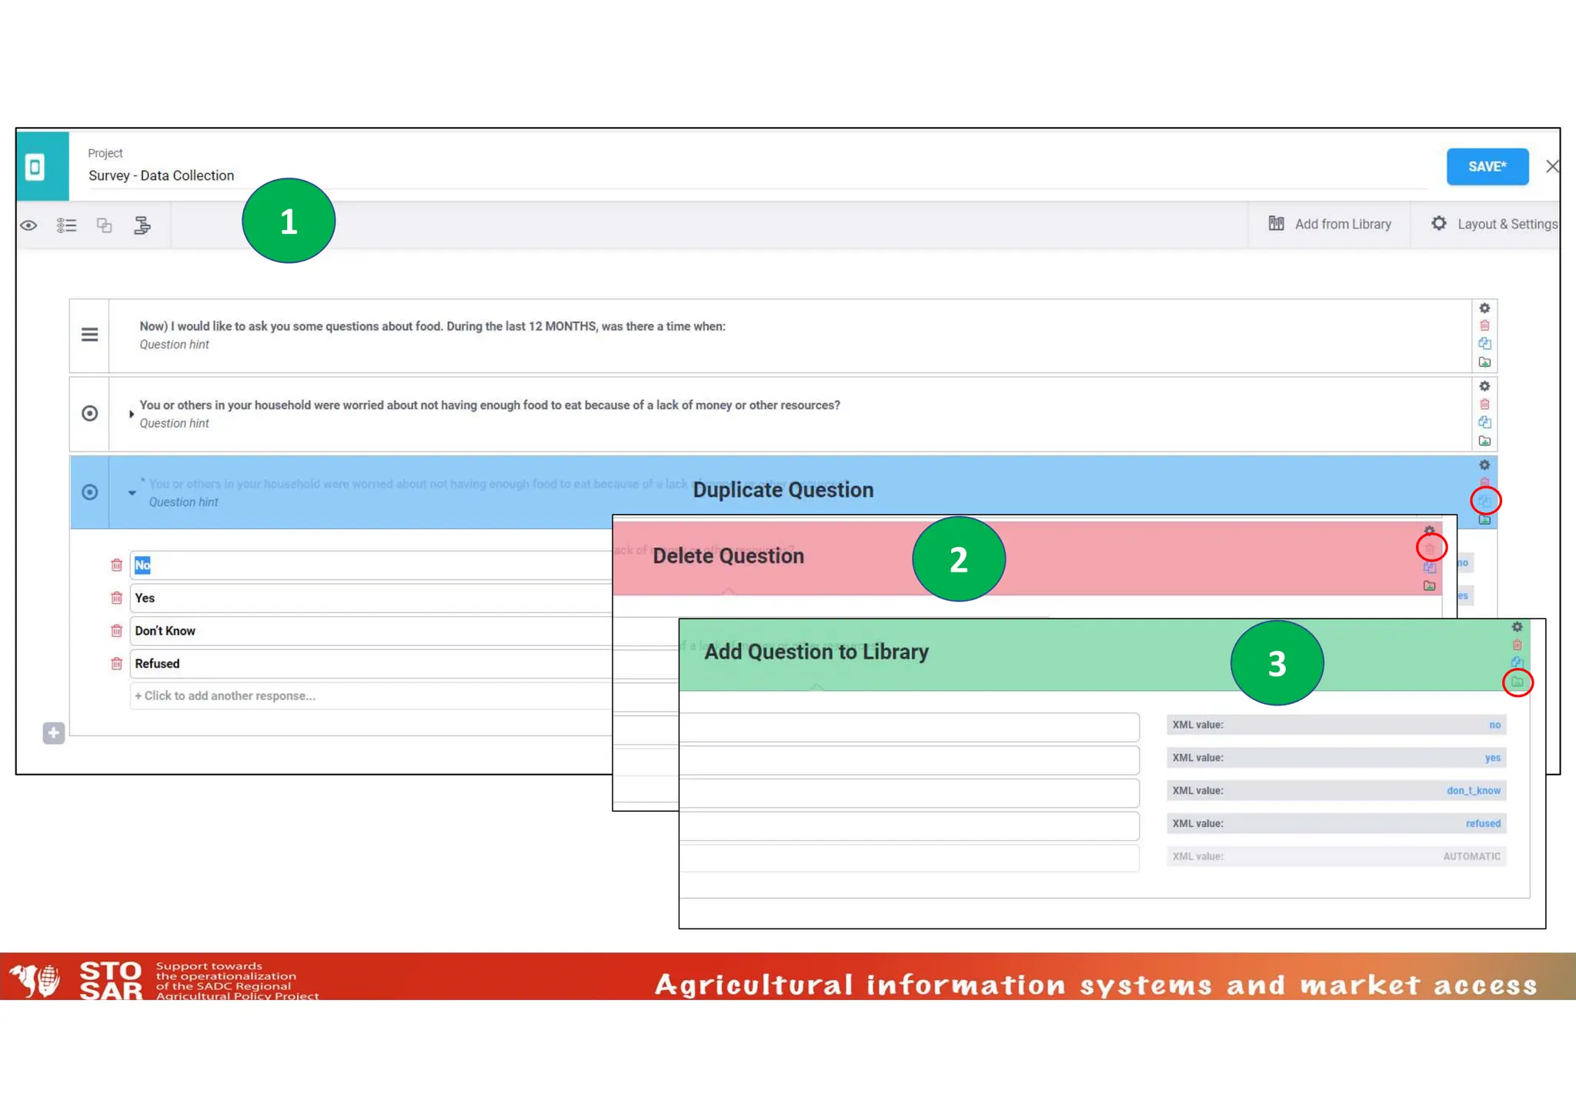Image resolution: width=1576 pixels, height=1114 pixels.
Task: Add second question to library via folder icon
Action: click(1484, 441)
